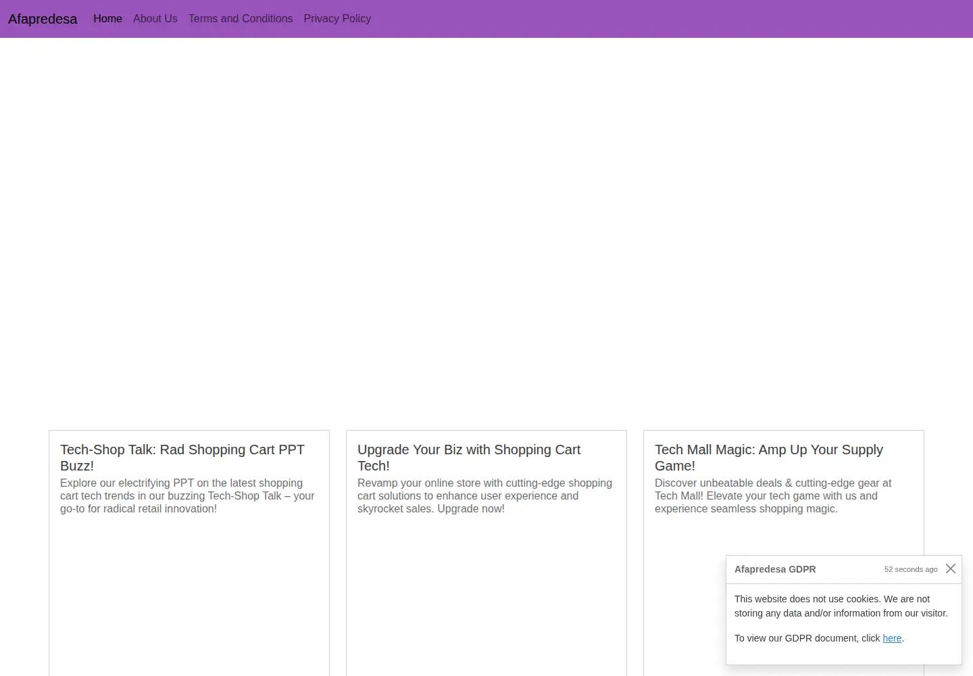This screenshot has width=973, height=676.
Task: Follow the GDPR document 'here' link
Action: (892, 638)
